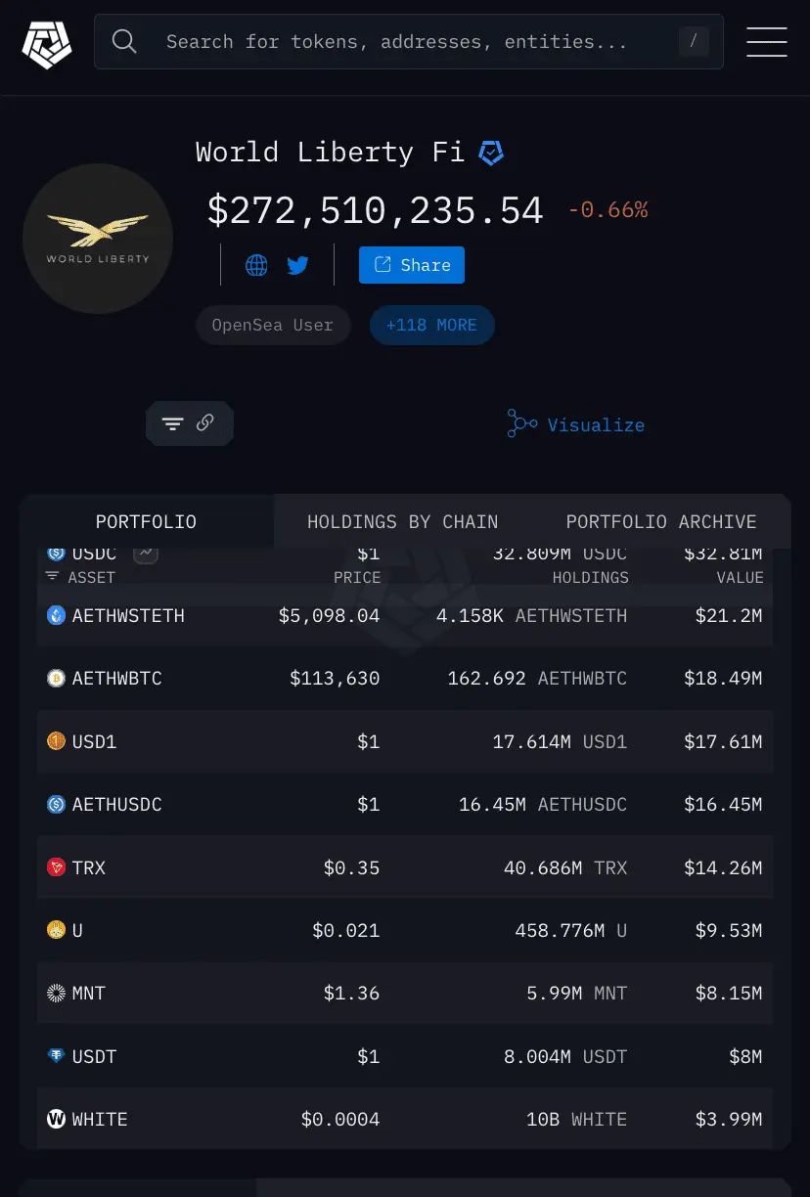The height and width of the screenshot is (1197, 810).
Task: Expand the +118 MORE tags
Action: pos(431,326)
